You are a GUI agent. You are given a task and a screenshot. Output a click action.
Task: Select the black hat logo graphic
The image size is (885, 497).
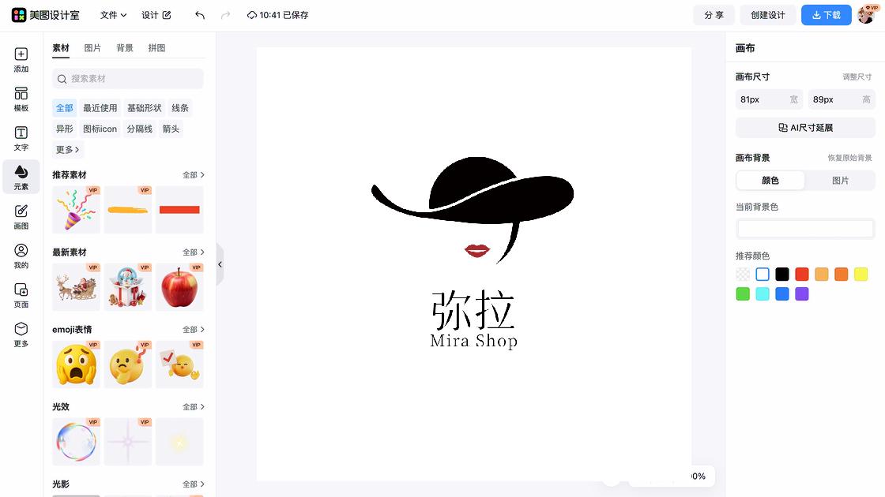coord(473,208)
